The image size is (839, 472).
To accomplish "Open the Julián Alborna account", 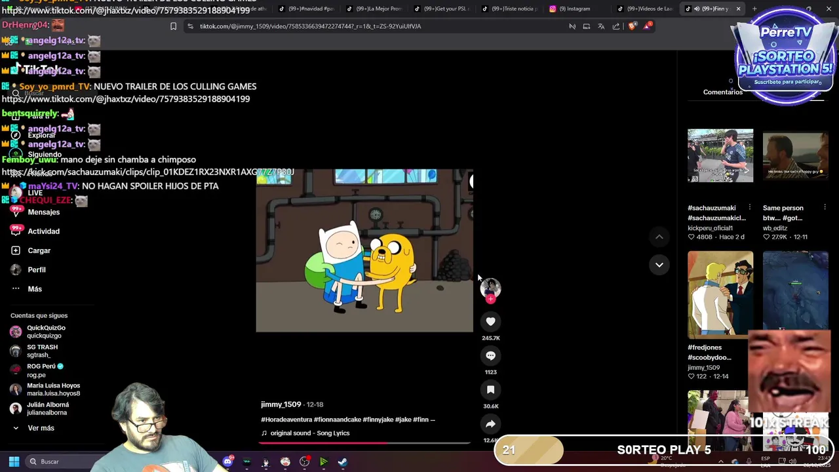I will (47, 408).
